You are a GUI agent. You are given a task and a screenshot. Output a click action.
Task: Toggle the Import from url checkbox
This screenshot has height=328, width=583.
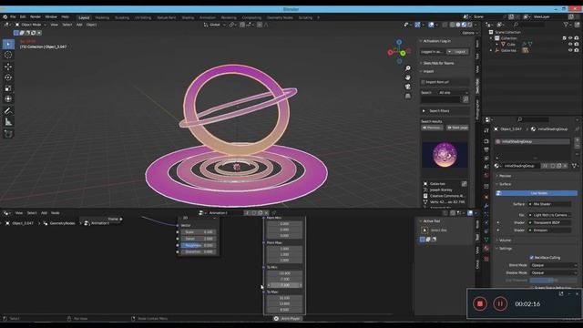pos(423,82)
